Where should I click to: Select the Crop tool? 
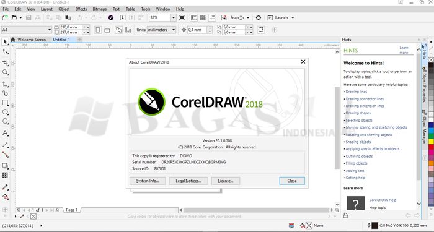click(5, 63)
